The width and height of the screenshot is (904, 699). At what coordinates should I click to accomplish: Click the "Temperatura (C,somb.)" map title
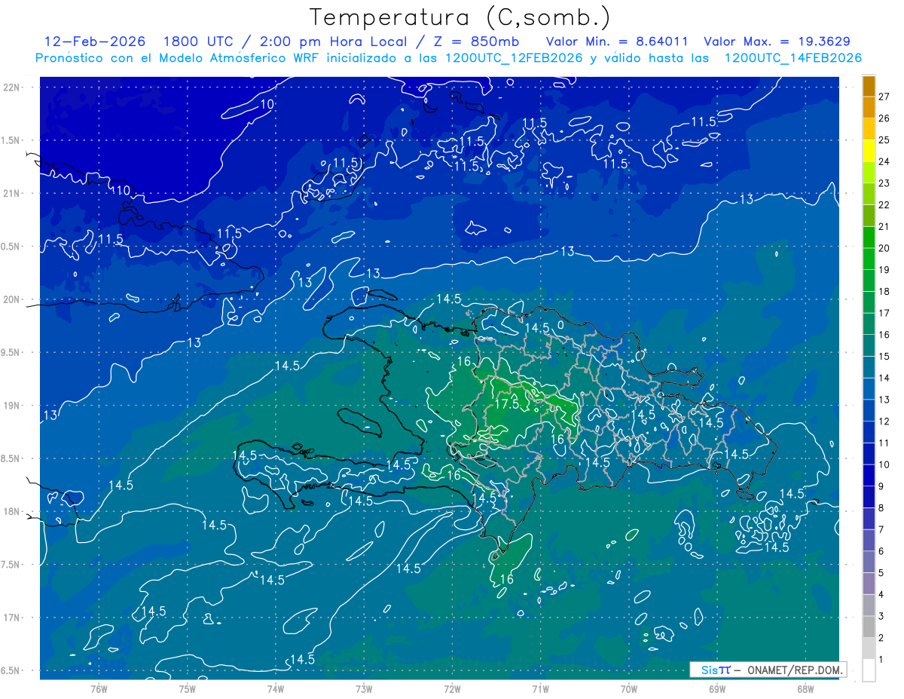(x=460, y=17)
